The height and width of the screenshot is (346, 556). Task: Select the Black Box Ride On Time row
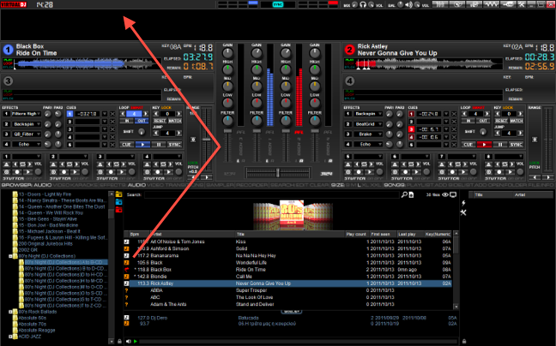[287, 270]
